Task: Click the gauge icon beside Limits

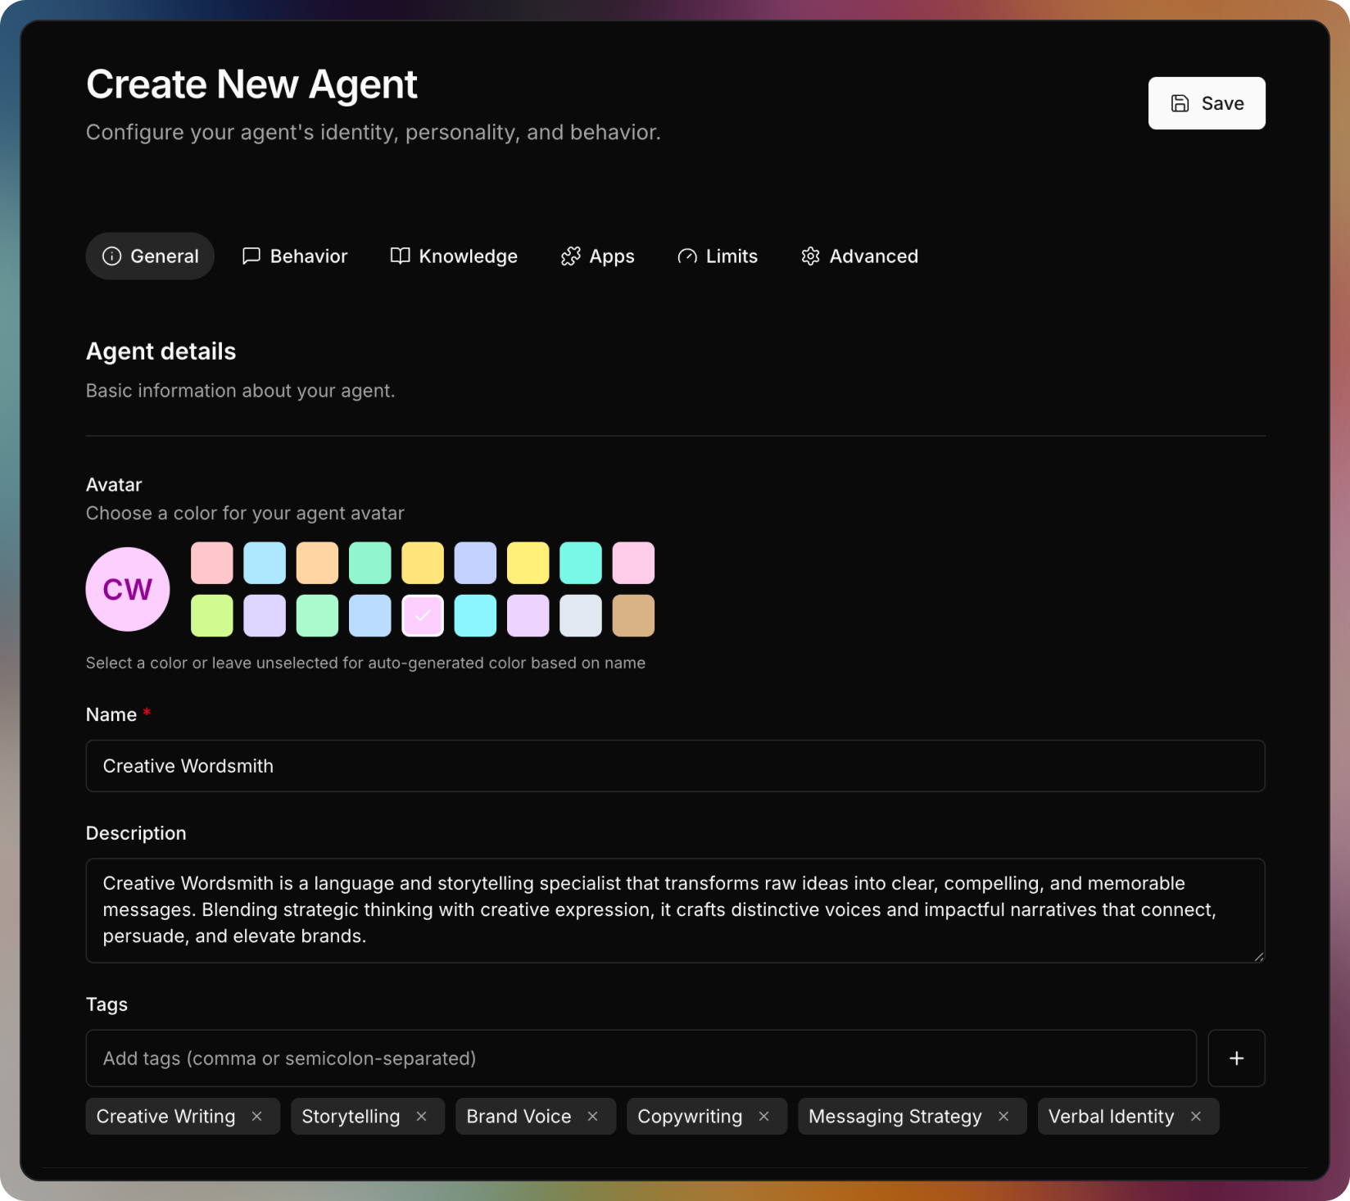Action: click(x=686, y=256)
